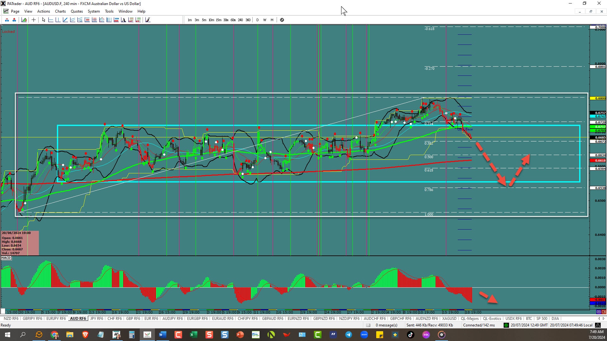The height and width of the screenshot is (341, 607).
Task: Switch chart to 240 minute timeframe
Action: tap(240, 20)
